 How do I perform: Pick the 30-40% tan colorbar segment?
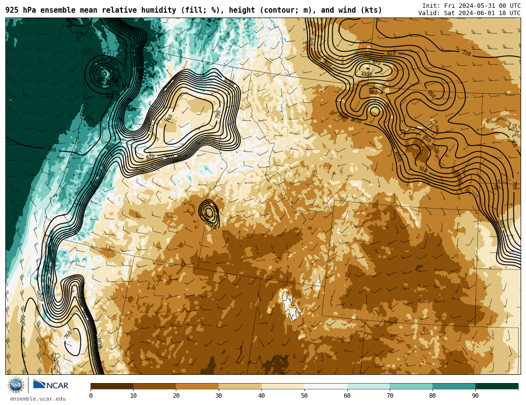[x=240, y=386]
